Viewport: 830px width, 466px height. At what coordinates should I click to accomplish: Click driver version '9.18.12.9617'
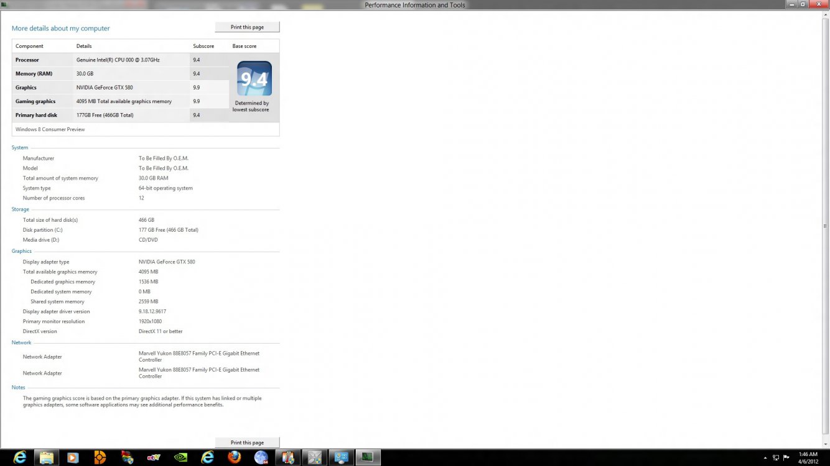(152, 311)
